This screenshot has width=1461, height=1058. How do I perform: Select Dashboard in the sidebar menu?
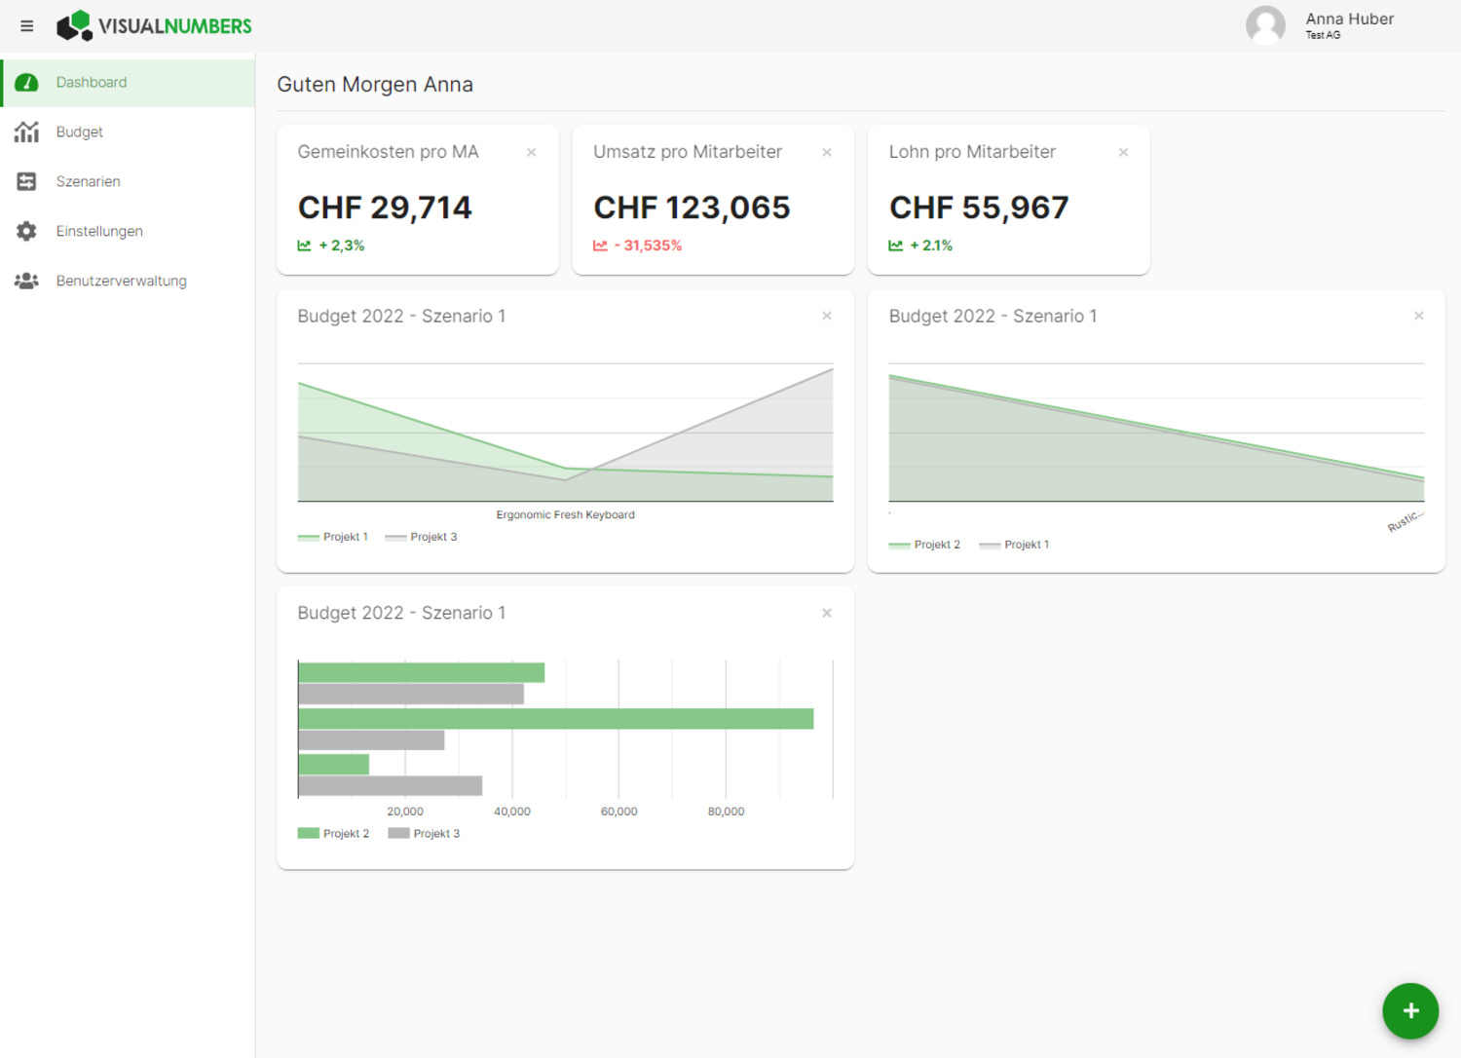pyautogui.click(x=92, y=82)
